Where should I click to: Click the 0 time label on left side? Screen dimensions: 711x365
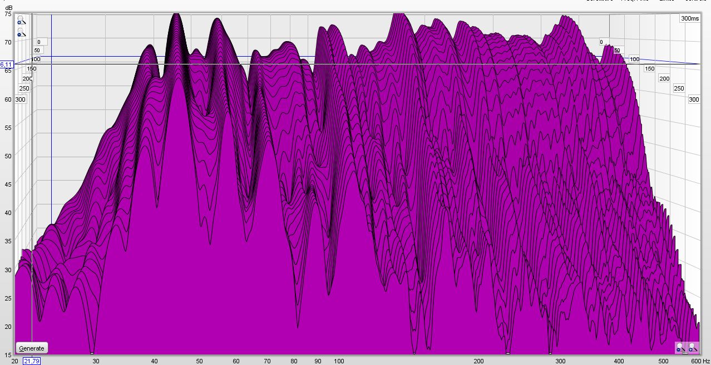[39, 42]
